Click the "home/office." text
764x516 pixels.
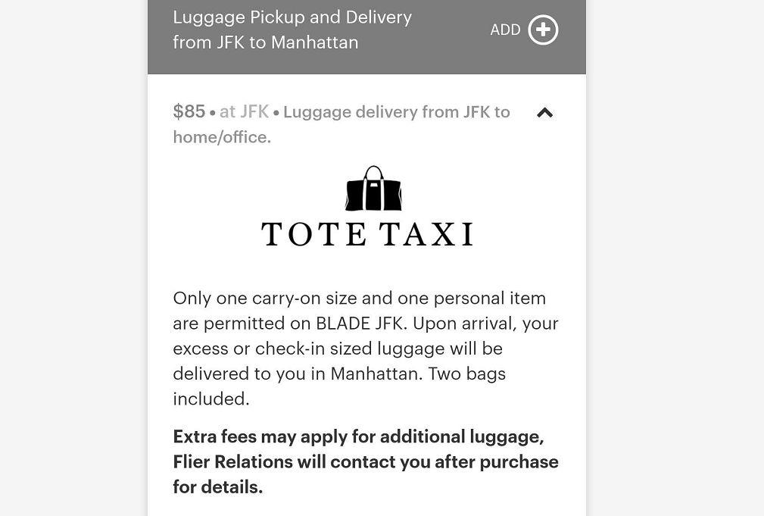click(222, 137)
